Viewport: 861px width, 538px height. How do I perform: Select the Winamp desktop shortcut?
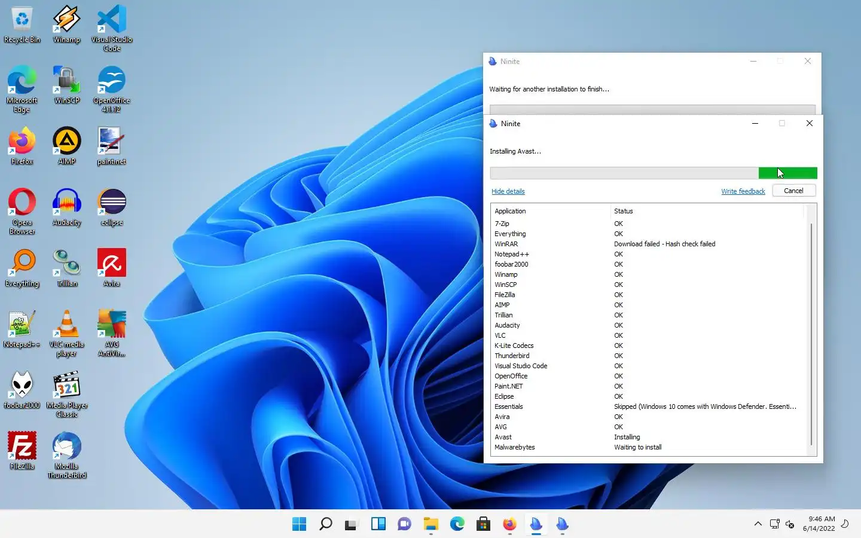[66, 25]
